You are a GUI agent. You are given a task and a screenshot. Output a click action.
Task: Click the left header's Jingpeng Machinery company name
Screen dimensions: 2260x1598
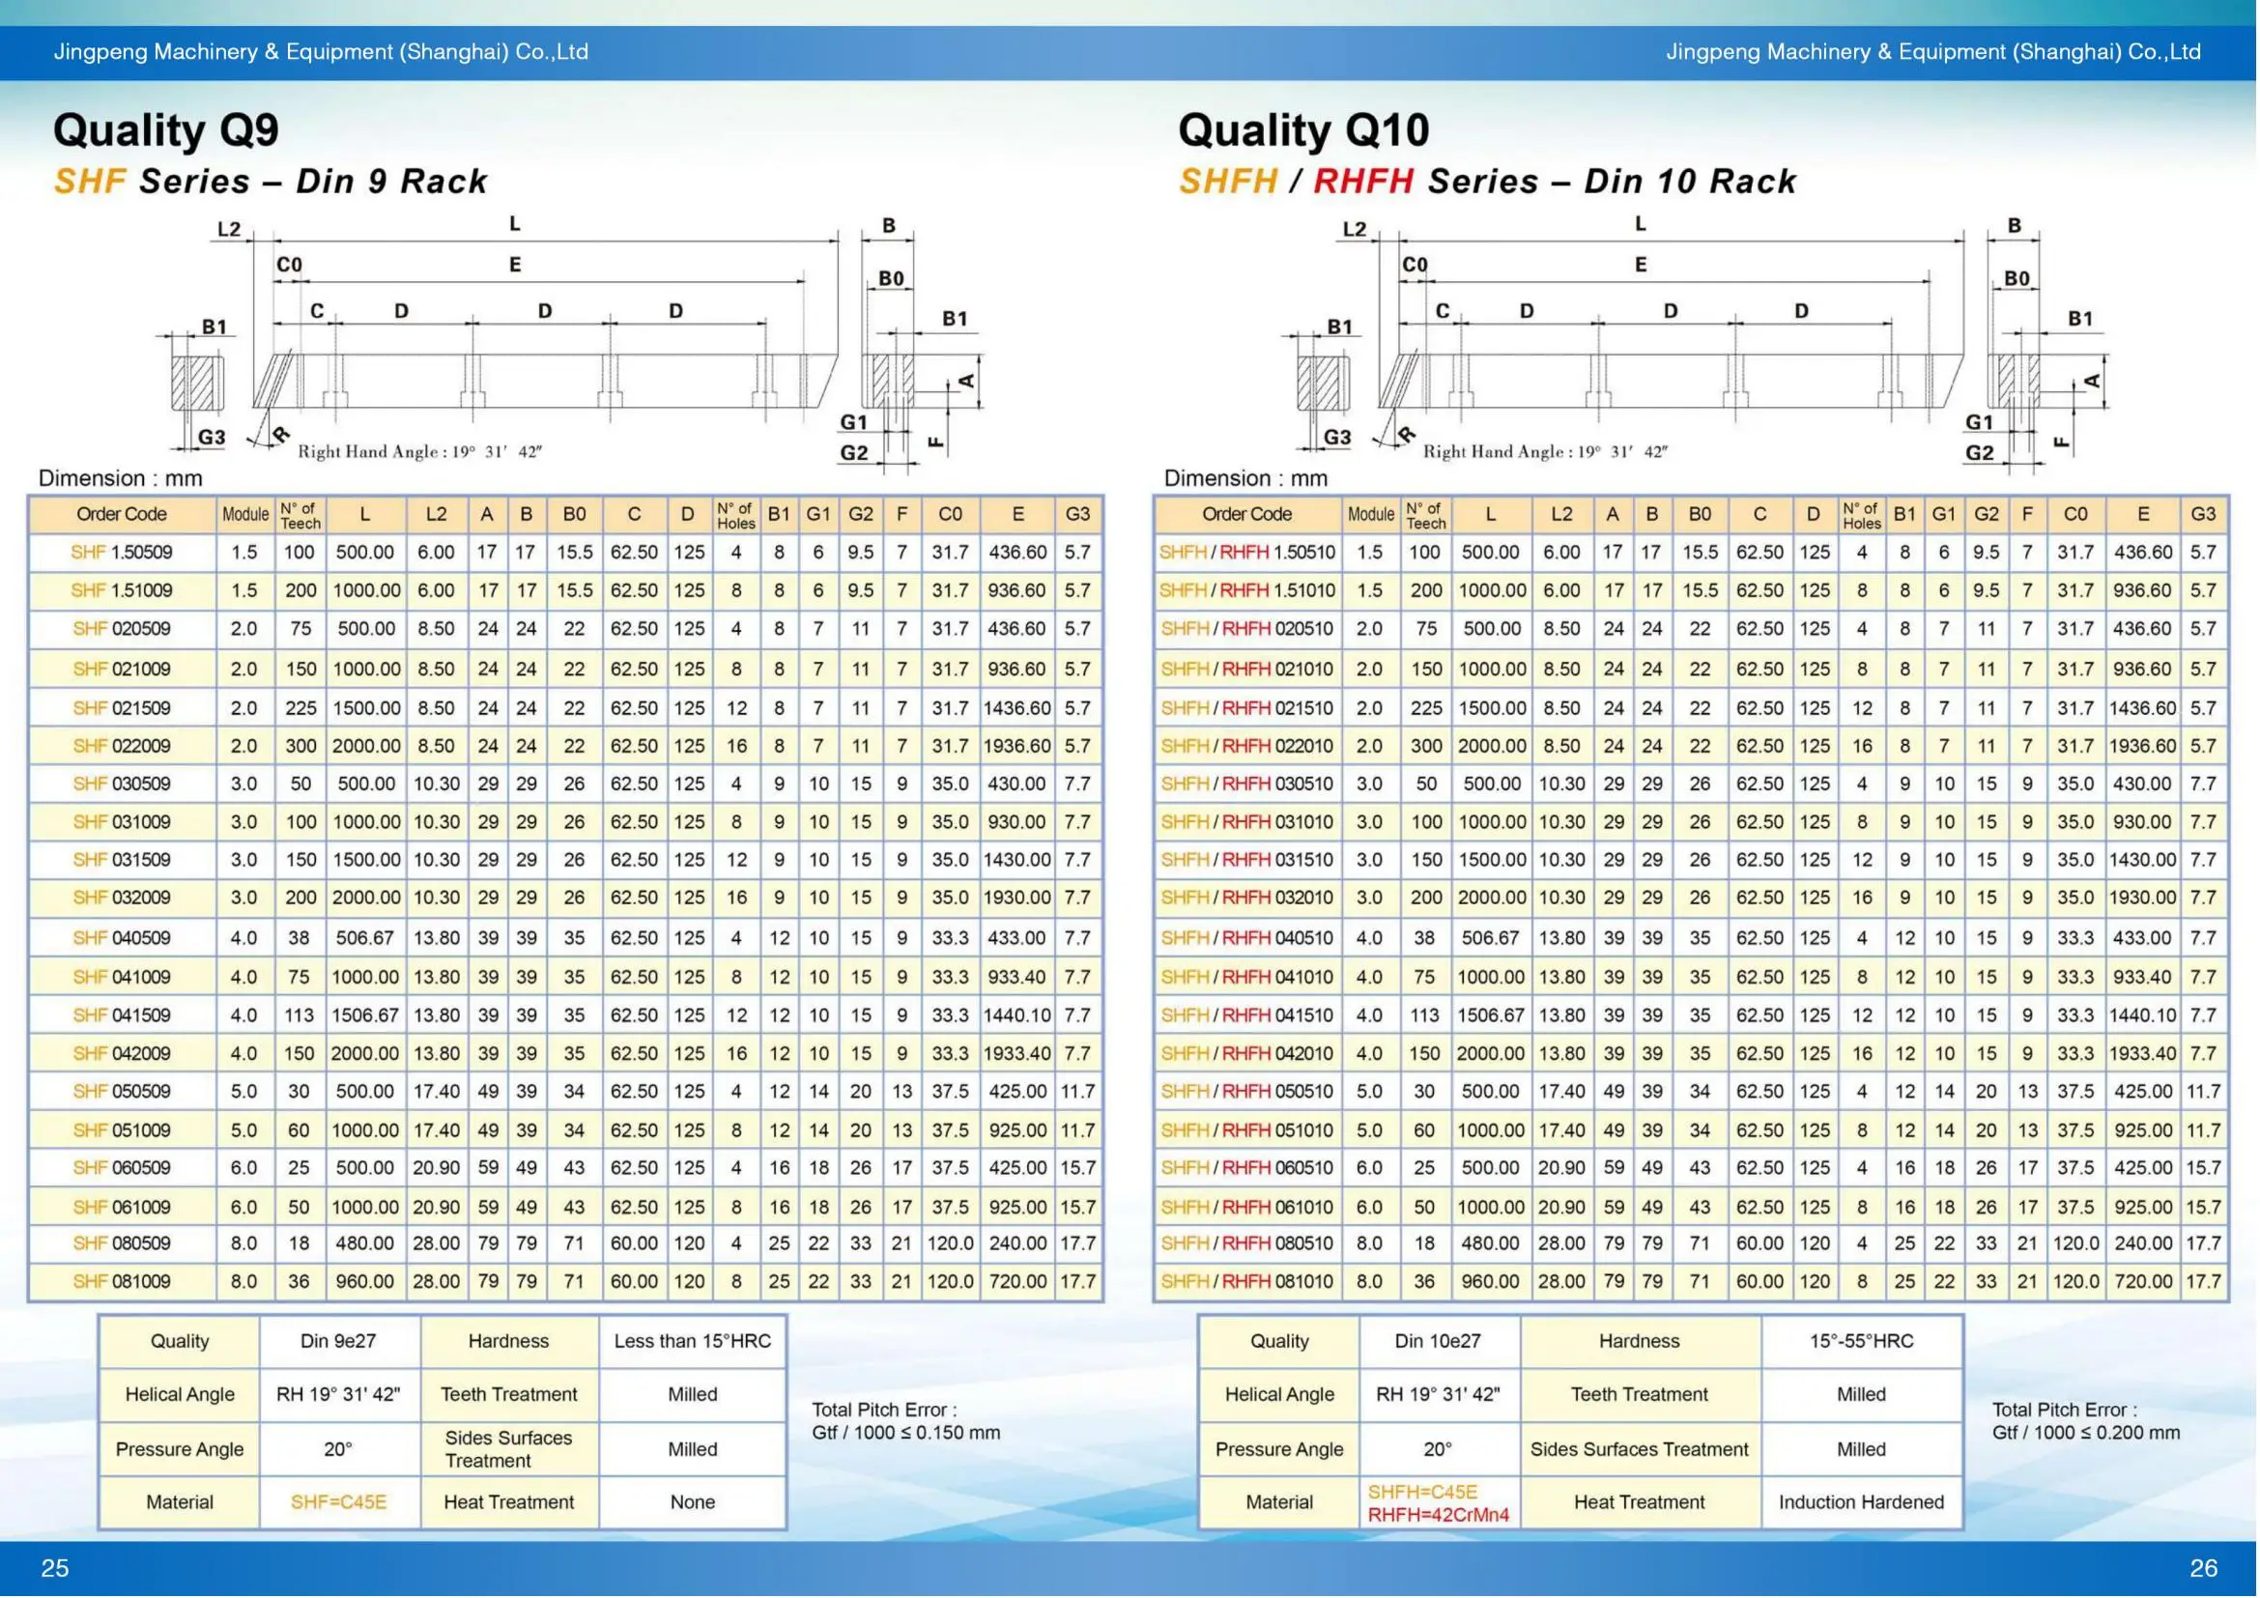pos(321,52)
